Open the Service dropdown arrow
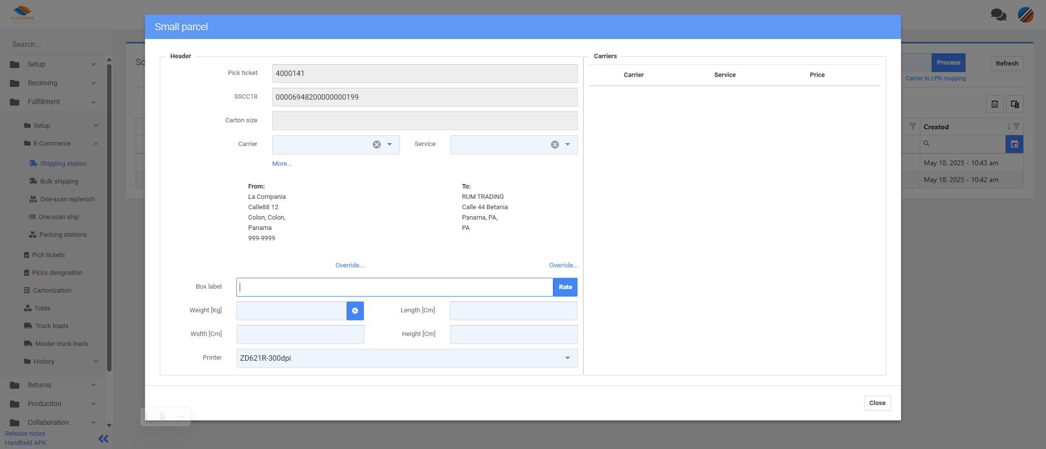Screen dimensions: 1046x449 click(568, 145)
